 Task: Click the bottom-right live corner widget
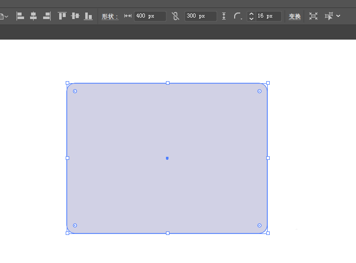point(259,225)
